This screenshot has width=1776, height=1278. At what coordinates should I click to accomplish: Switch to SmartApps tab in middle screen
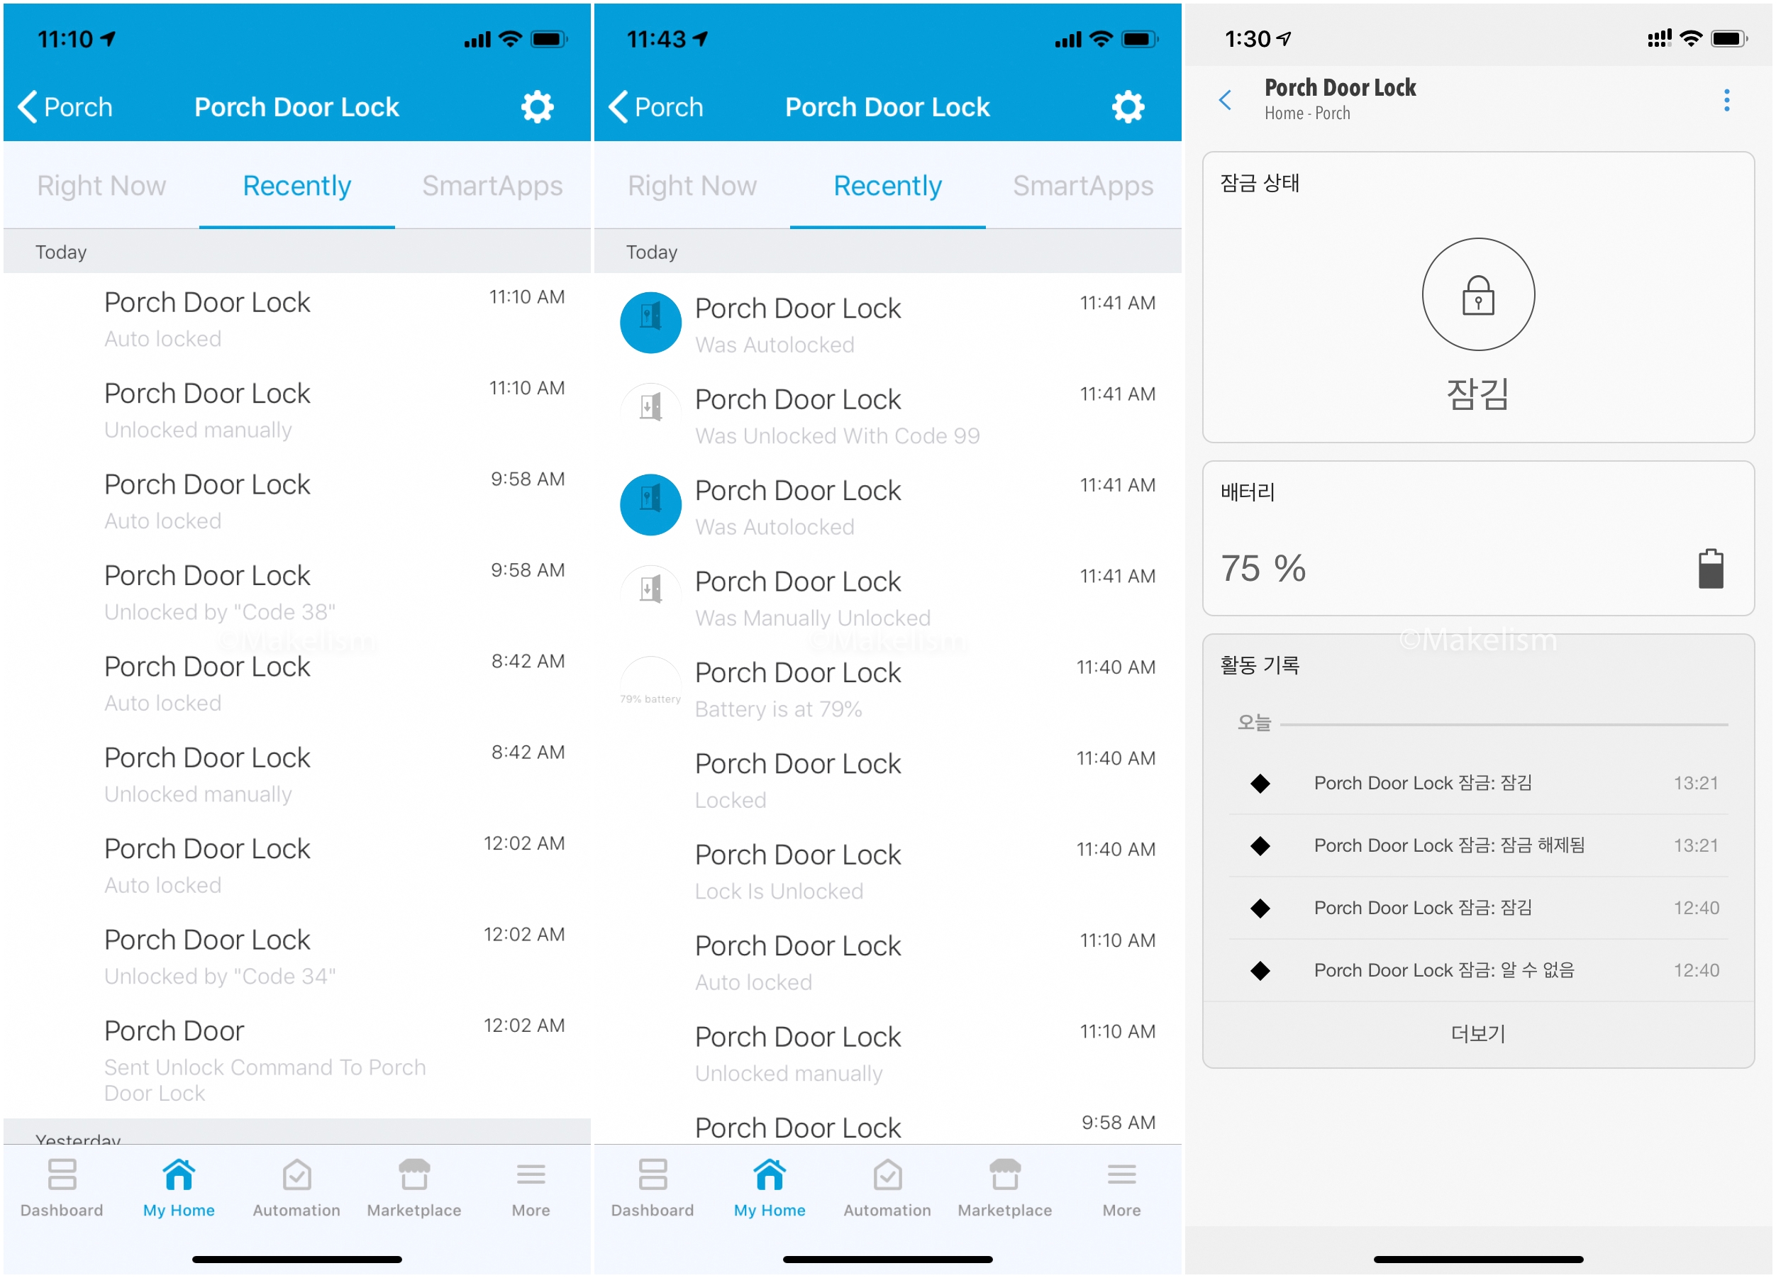(x=1082, y=186)
